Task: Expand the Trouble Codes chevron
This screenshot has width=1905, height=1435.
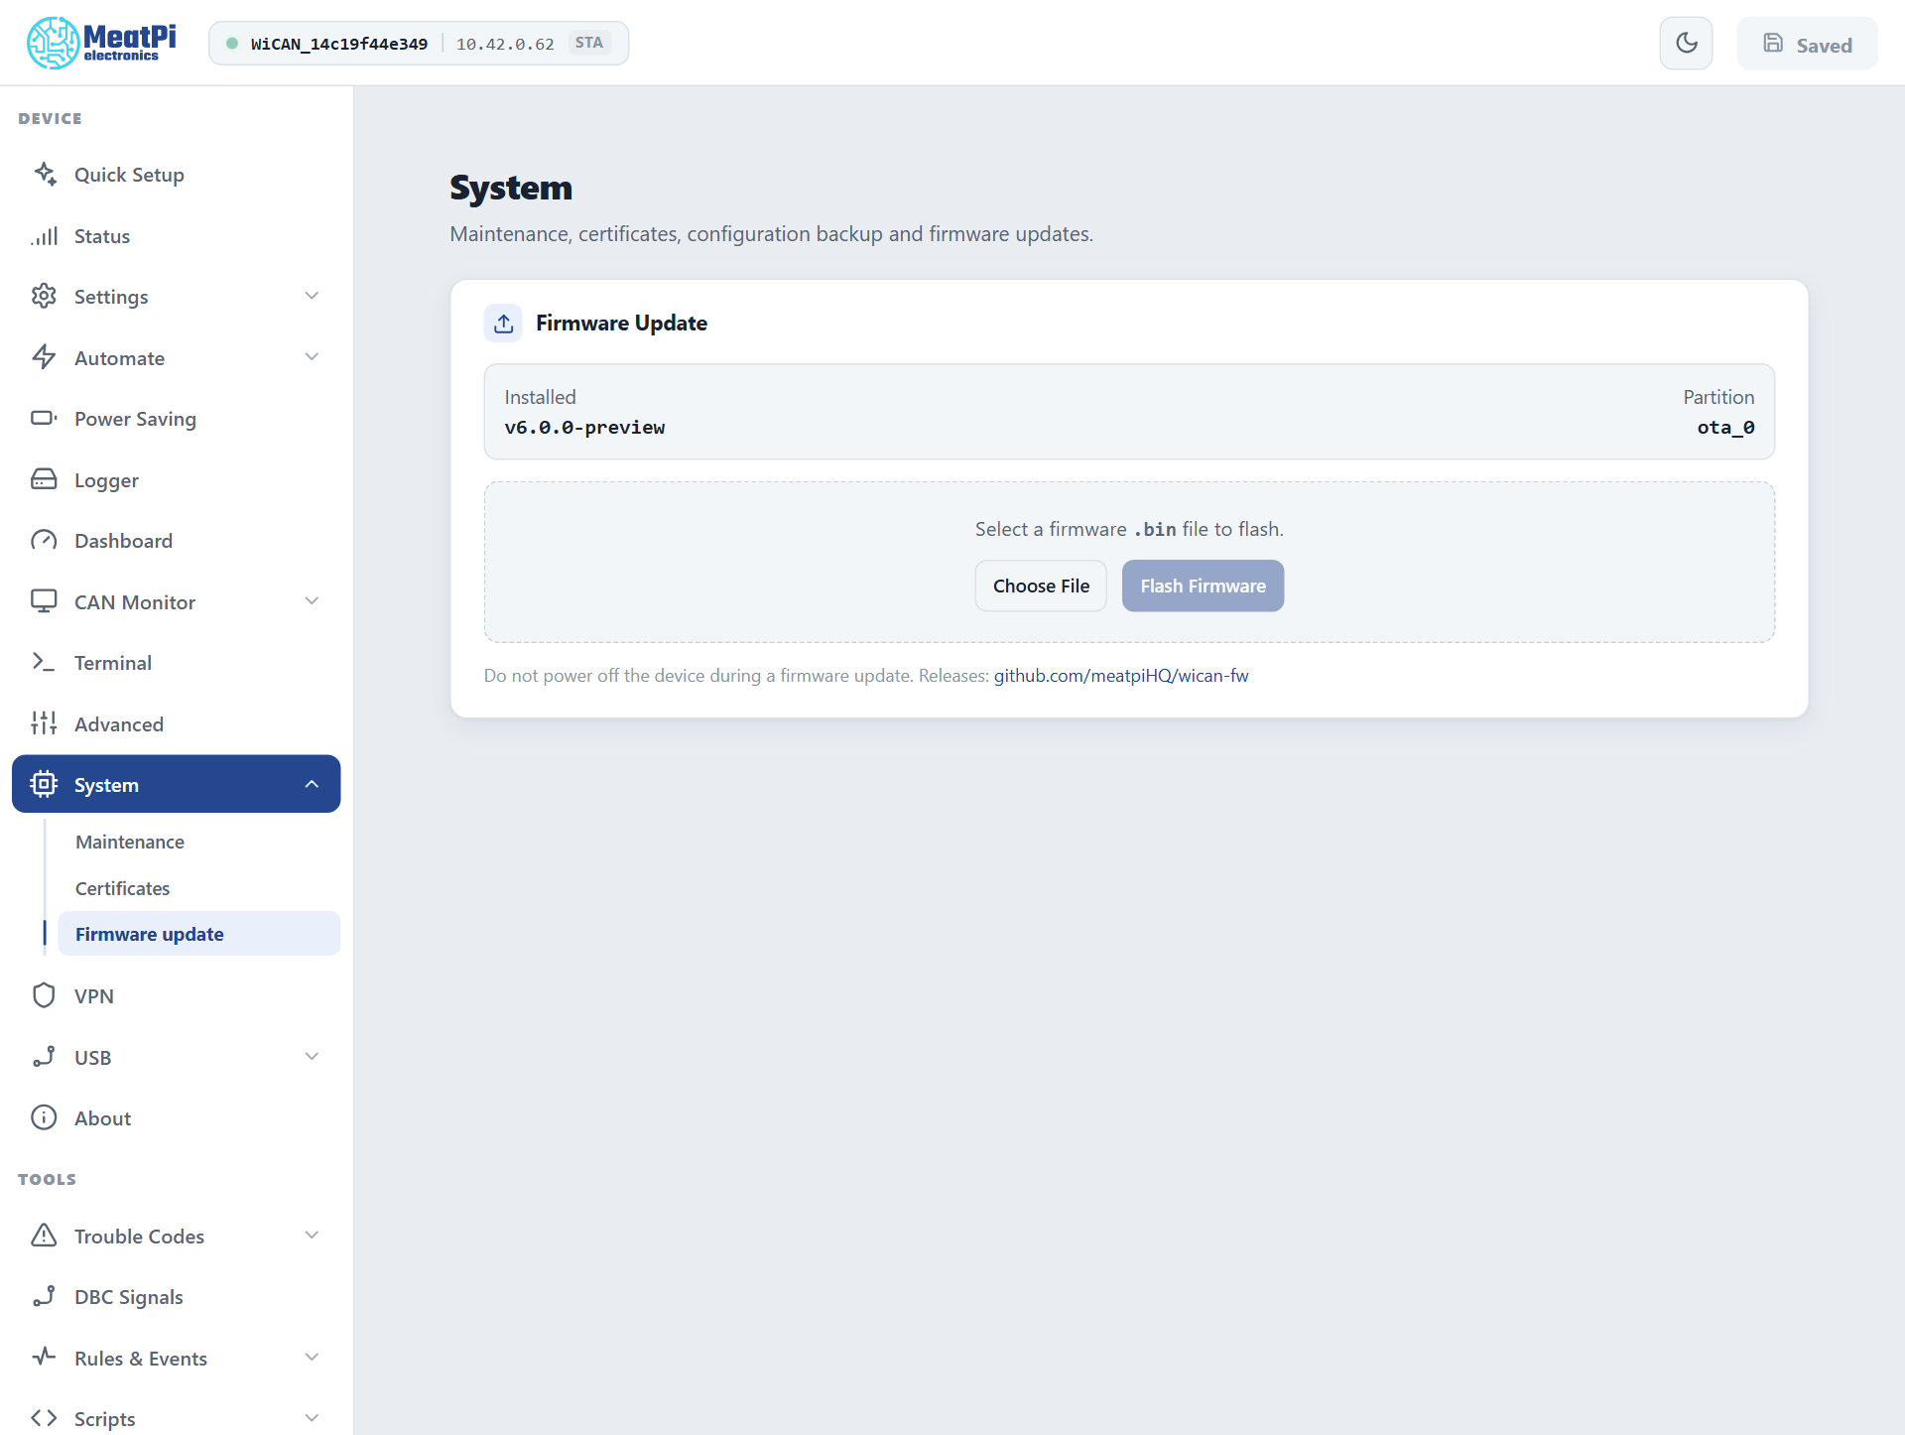Action: tap(312, 1236)
